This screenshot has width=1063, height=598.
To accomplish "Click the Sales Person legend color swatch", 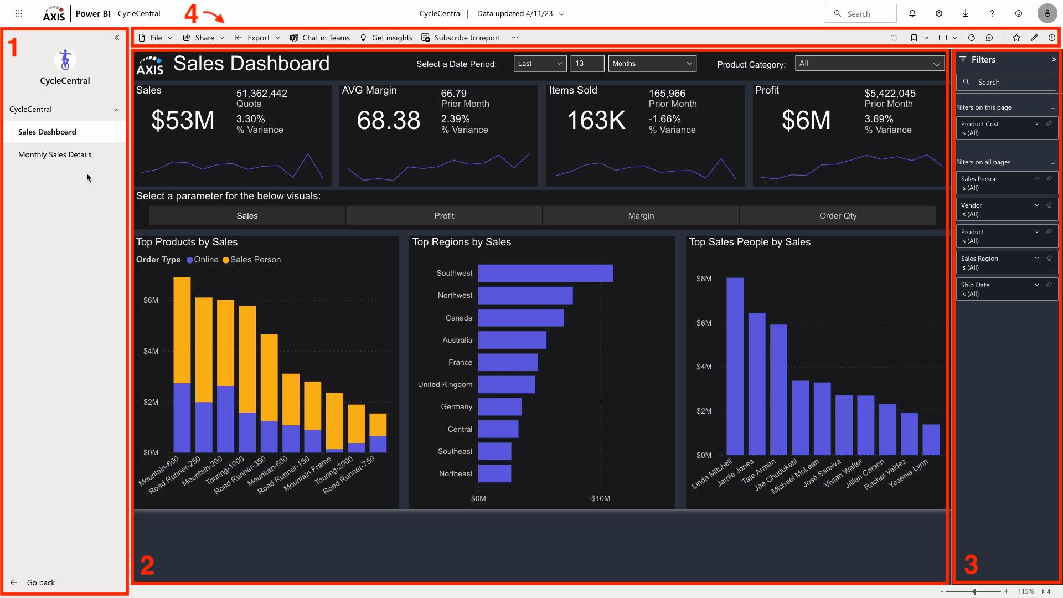I will pos(226,260).
